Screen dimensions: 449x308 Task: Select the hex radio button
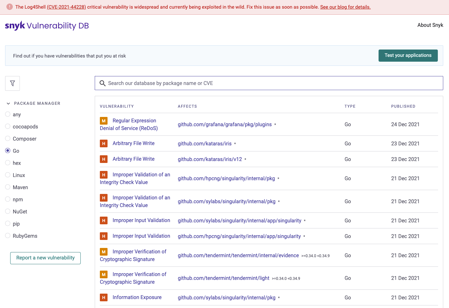pyautogui.click(x=8, y=163)
